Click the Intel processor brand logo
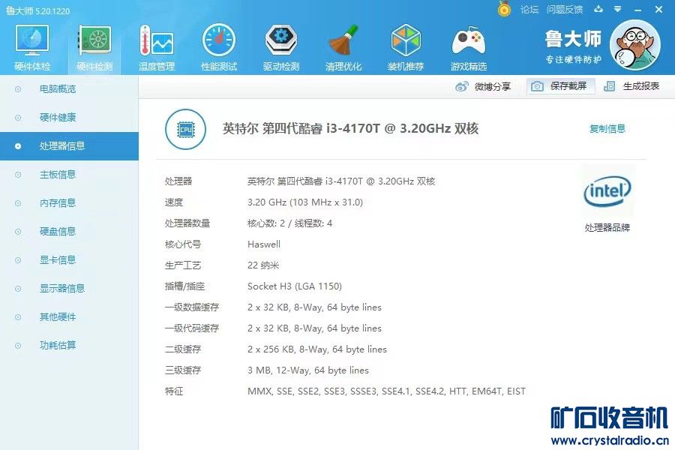Image resolution: width=675 pixels, height=450 pixels. click(x=607, y=191)
